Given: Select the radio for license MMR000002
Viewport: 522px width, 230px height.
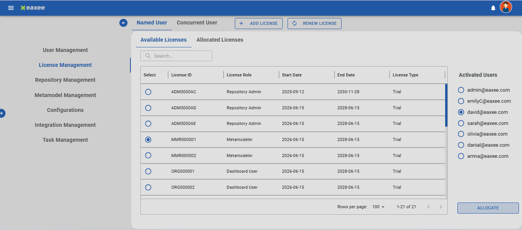Looking at the screenshot, I should pos(148,155).
